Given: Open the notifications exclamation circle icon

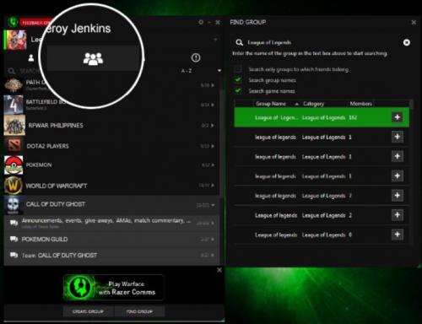Looking at the screenshot, I should pos(196,57).
